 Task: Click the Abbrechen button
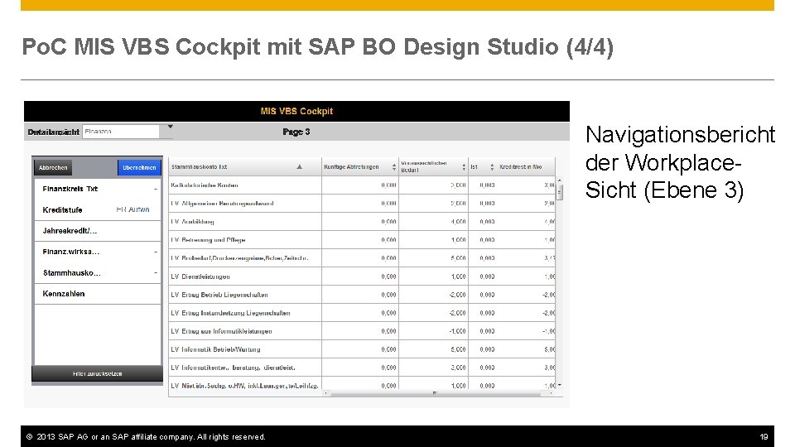(53, 168)
